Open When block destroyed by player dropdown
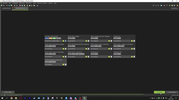The height and width of the screenshot is (100, 179). coord(53,49)
